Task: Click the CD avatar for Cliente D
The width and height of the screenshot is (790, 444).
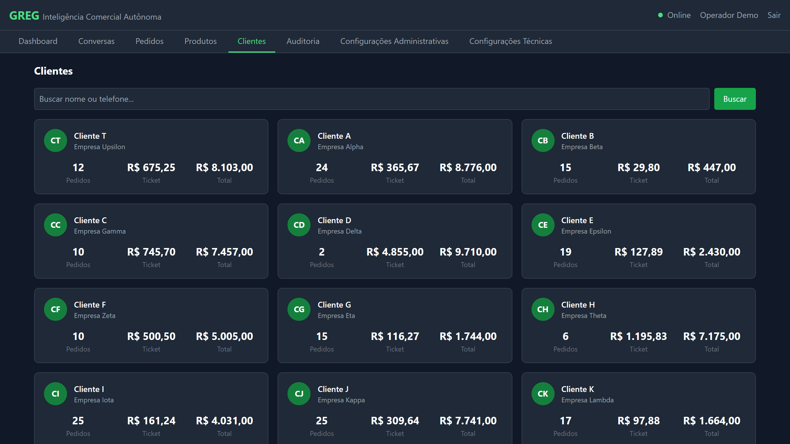Action: 299,225
